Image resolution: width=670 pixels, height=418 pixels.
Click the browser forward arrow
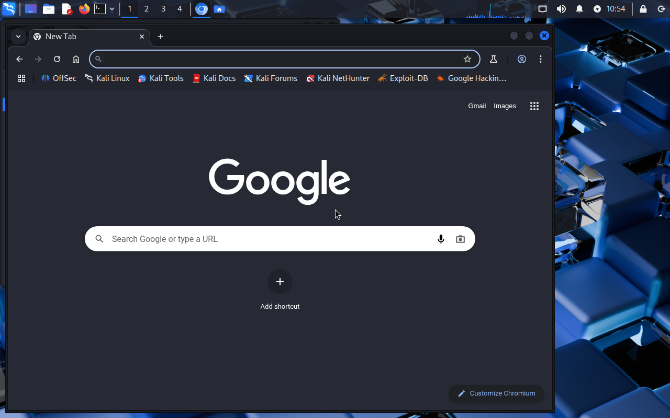tap(38, 59)
